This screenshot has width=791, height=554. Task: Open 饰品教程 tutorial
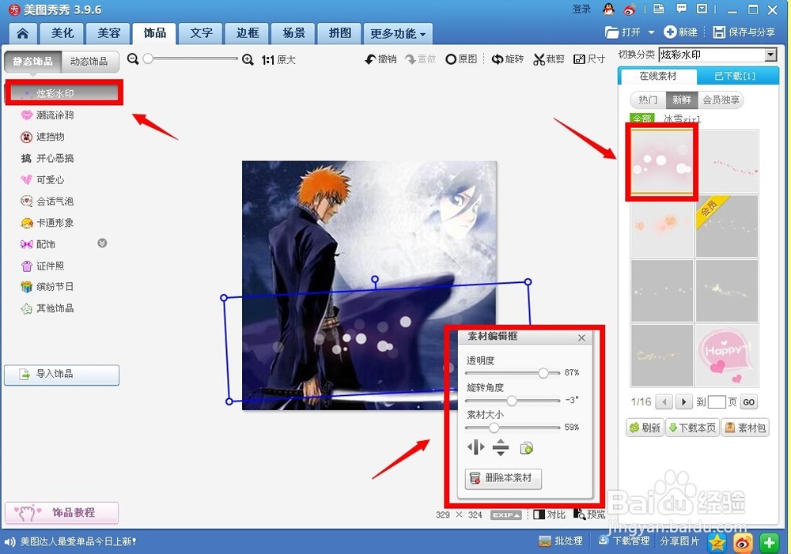pyautogui.click(x=62, y=513)
